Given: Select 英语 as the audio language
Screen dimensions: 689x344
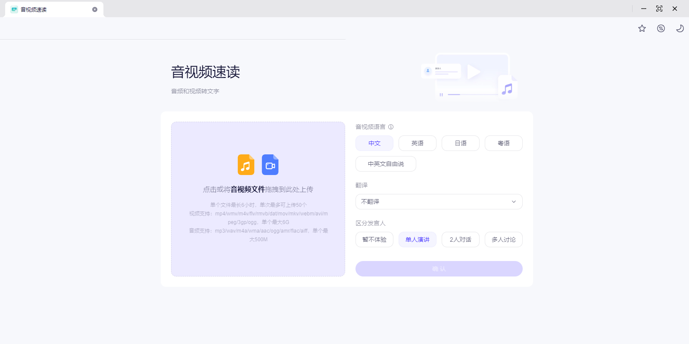Looking at the screenshot, I should [417, 143].
